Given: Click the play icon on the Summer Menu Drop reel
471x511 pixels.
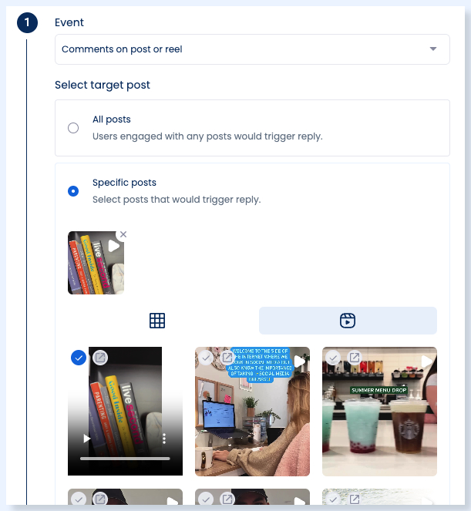Looking at the screenshot, I should 426,361.
